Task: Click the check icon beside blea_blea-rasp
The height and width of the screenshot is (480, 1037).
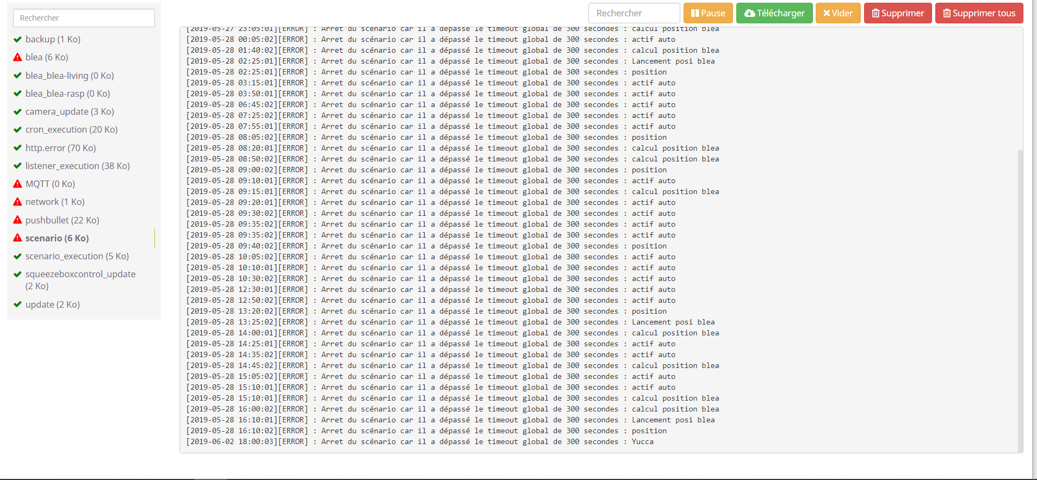Action: tap(17, 93)
